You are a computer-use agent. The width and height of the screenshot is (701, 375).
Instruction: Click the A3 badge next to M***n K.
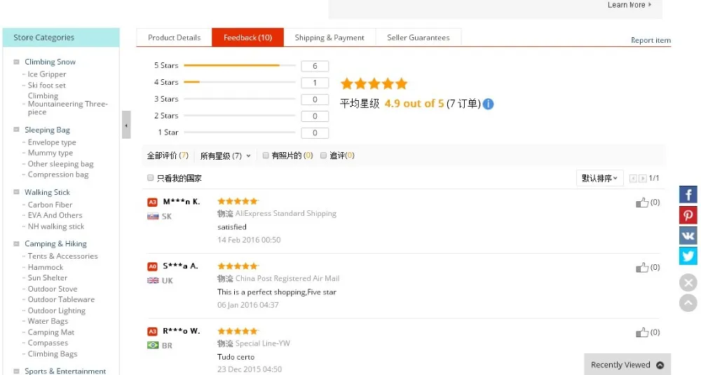pos(152,202)
